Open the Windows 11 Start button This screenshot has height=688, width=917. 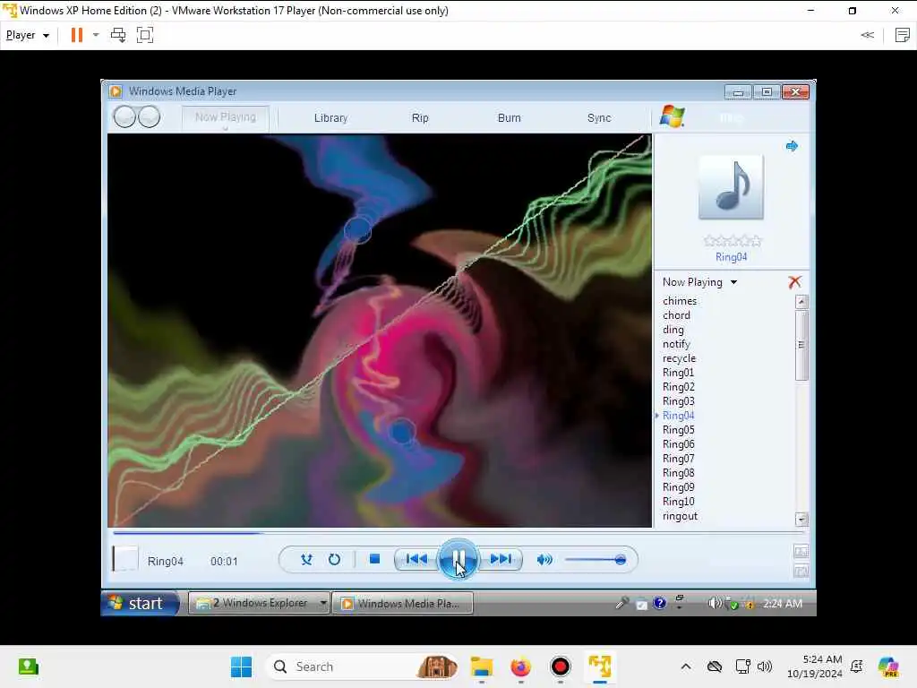[x=241, y=666]
